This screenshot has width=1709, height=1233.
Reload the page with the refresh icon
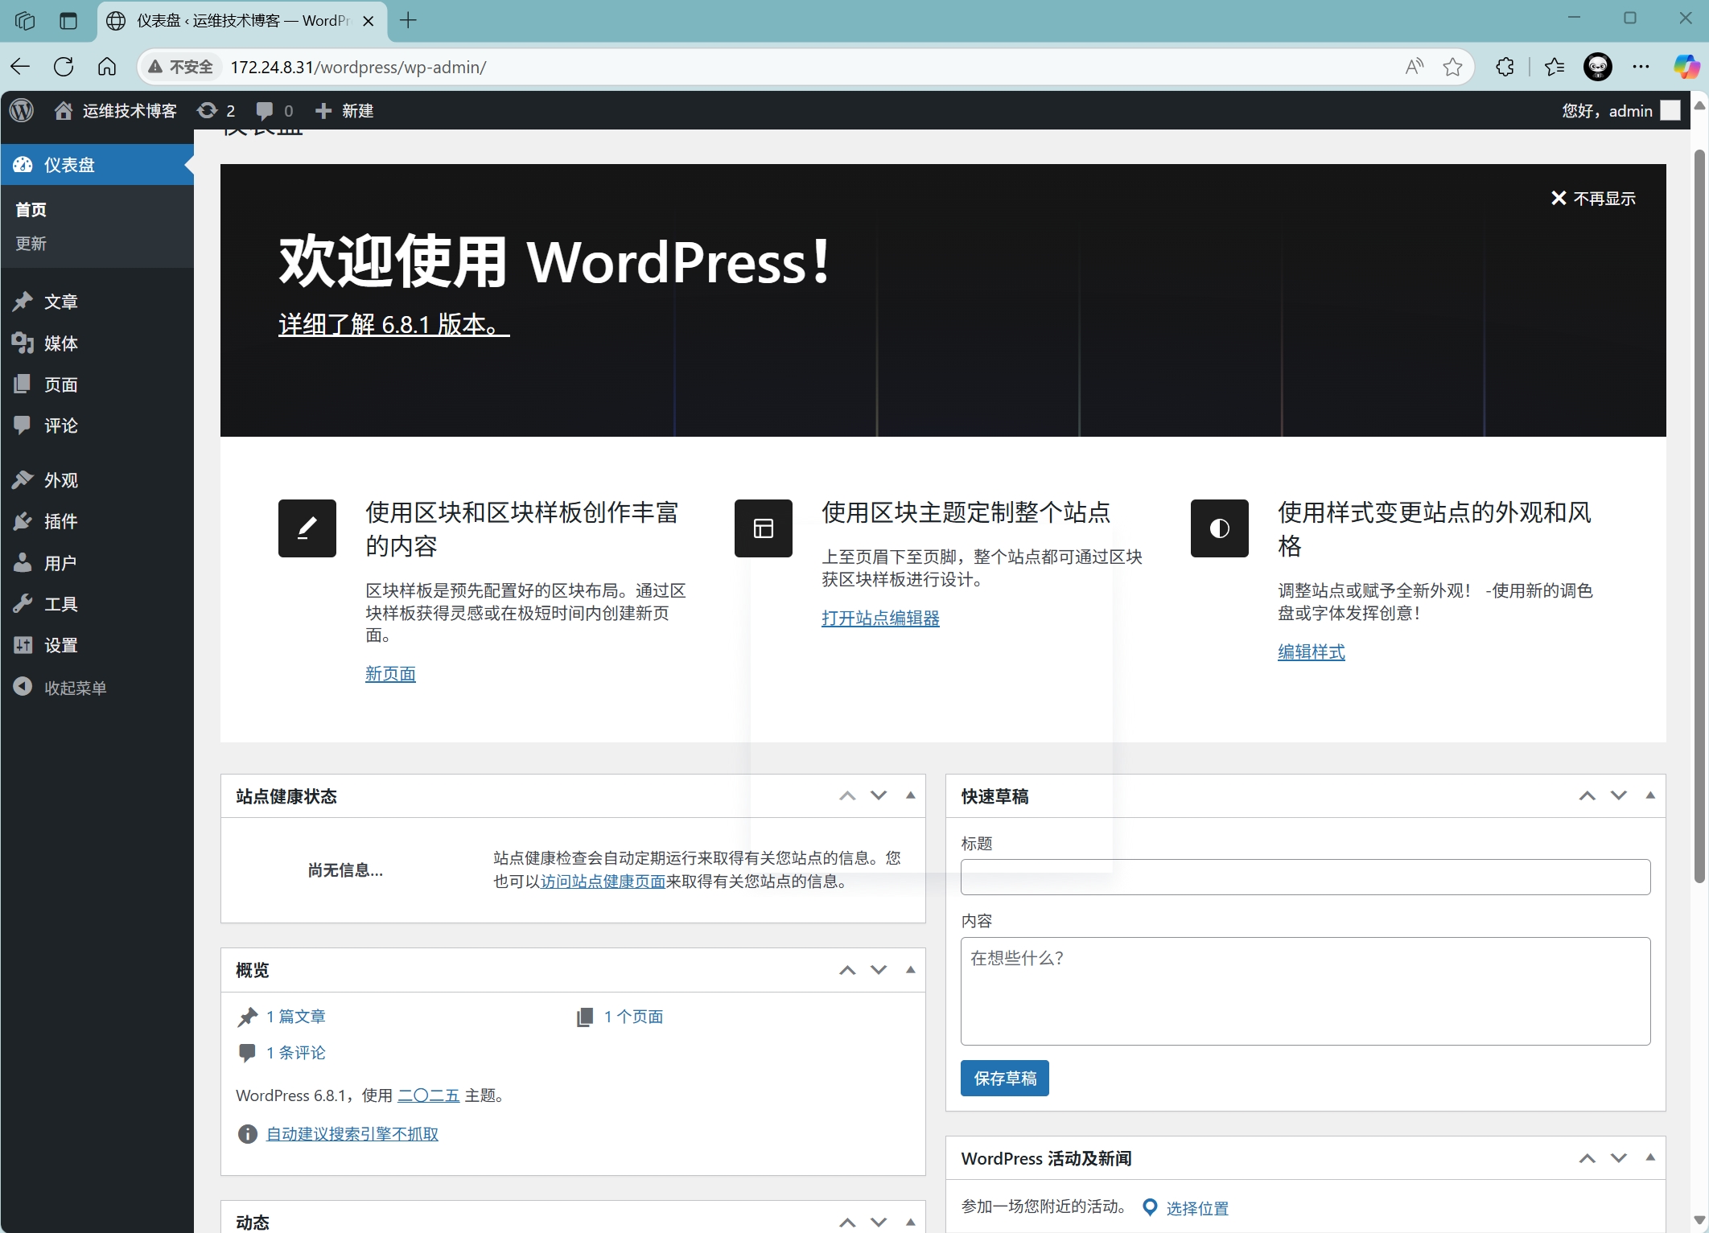[x=64, y=67]
